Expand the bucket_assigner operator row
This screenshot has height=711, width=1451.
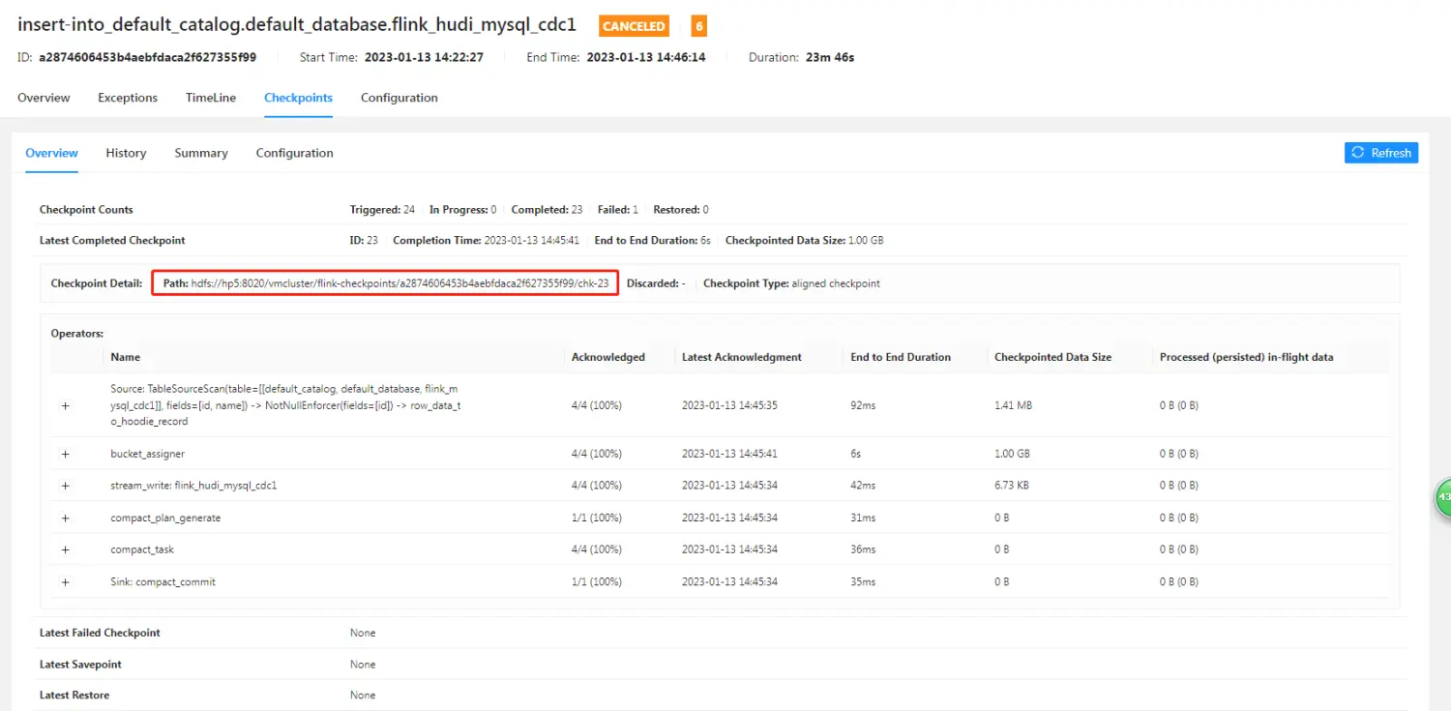pyautogui.click(x=66, y=454)
